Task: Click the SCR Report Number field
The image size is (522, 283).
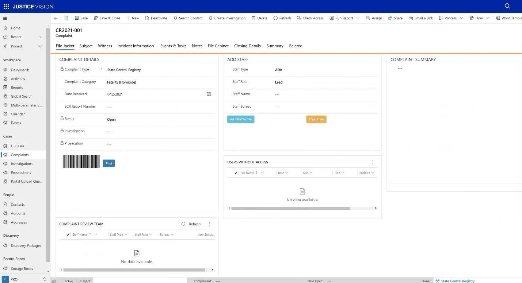Action: [160, 107]
